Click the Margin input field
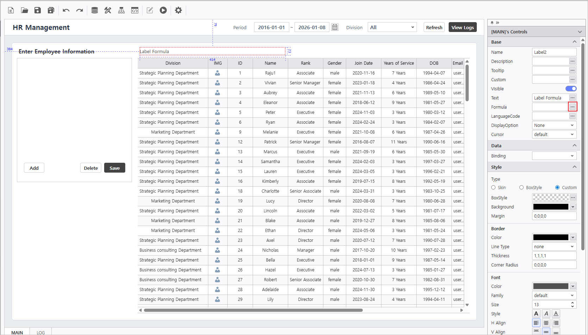This screenshot has width=588, height=335. click(554, 216)
